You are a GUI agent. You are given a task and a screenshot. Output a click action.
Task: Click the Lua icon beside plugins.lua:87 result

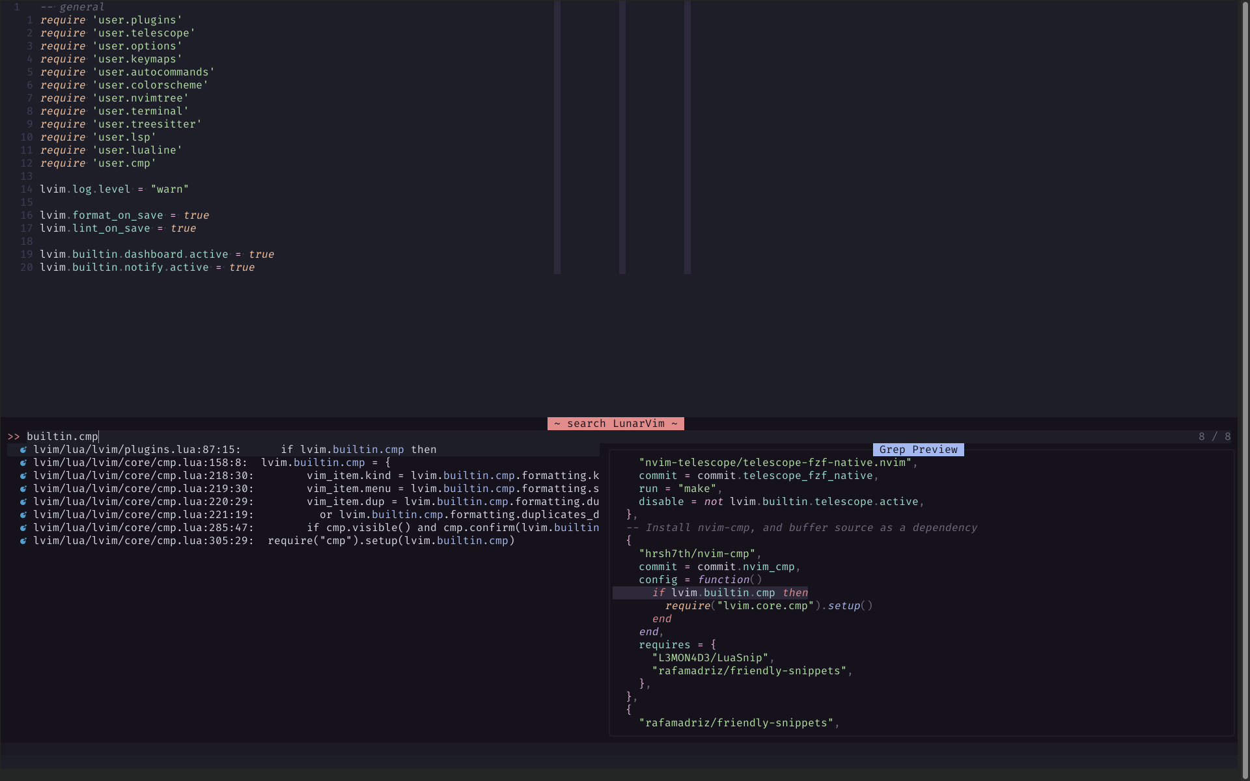pyautogui.click(x=23, y=449)
